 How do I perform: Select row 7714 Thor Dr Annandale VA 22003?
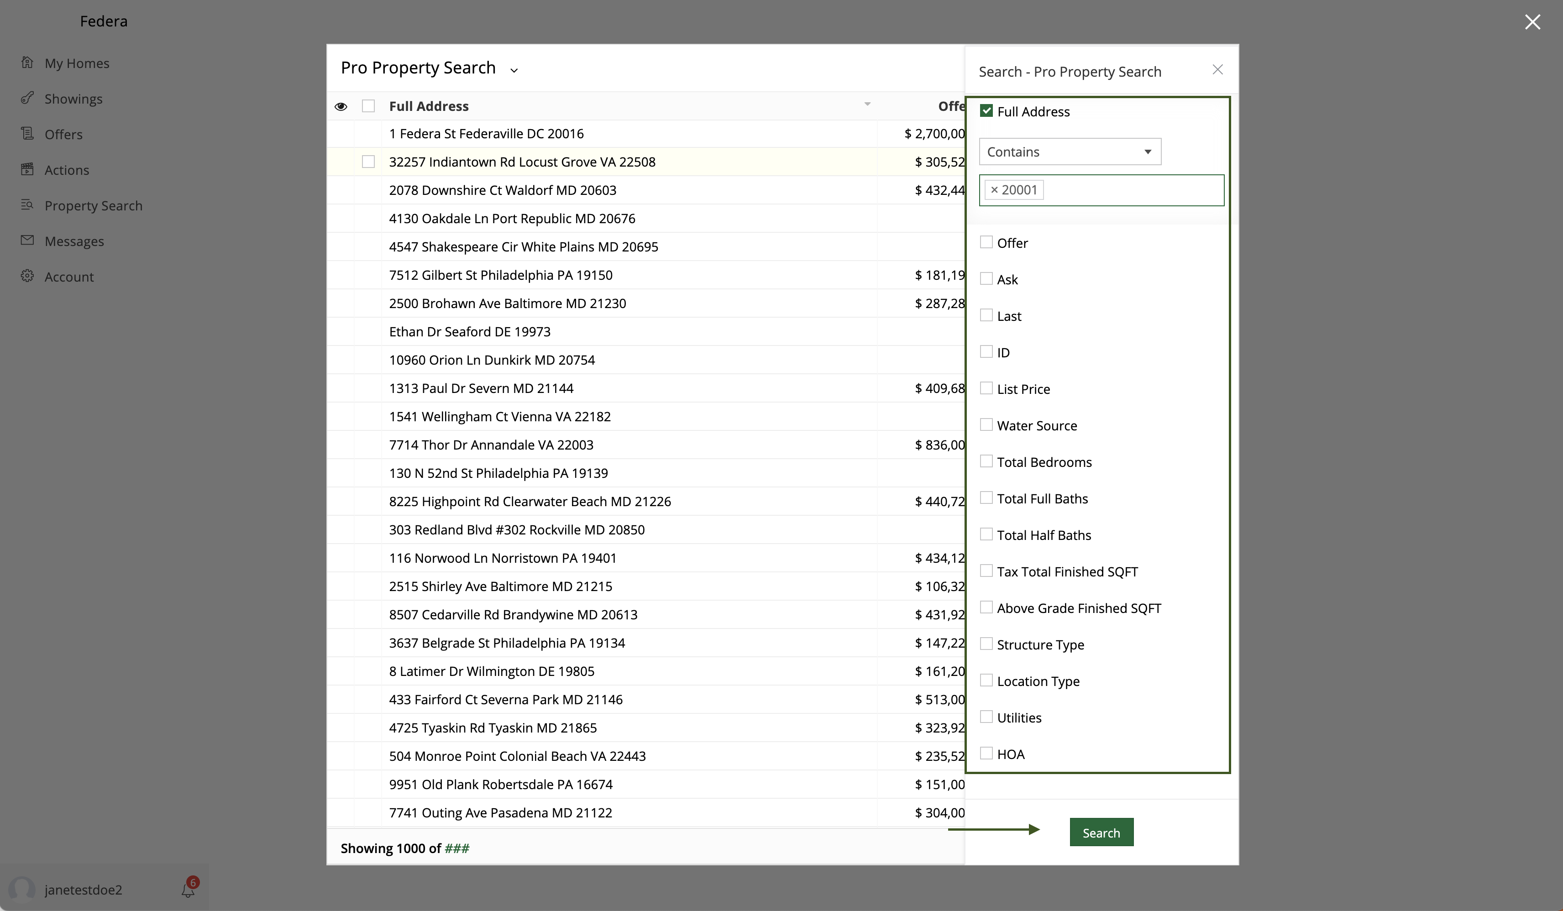pos(645,445)
